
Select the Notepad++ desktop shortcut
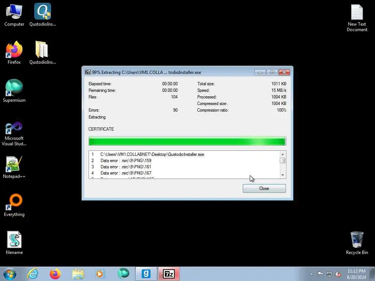click(x=14, y=167)
